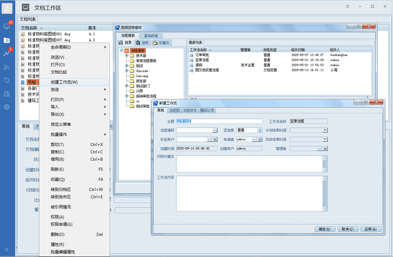Open the 实际结束时间 dropdown
The image size is (393, 257).
pyautogui.click(x=325, y=140)
